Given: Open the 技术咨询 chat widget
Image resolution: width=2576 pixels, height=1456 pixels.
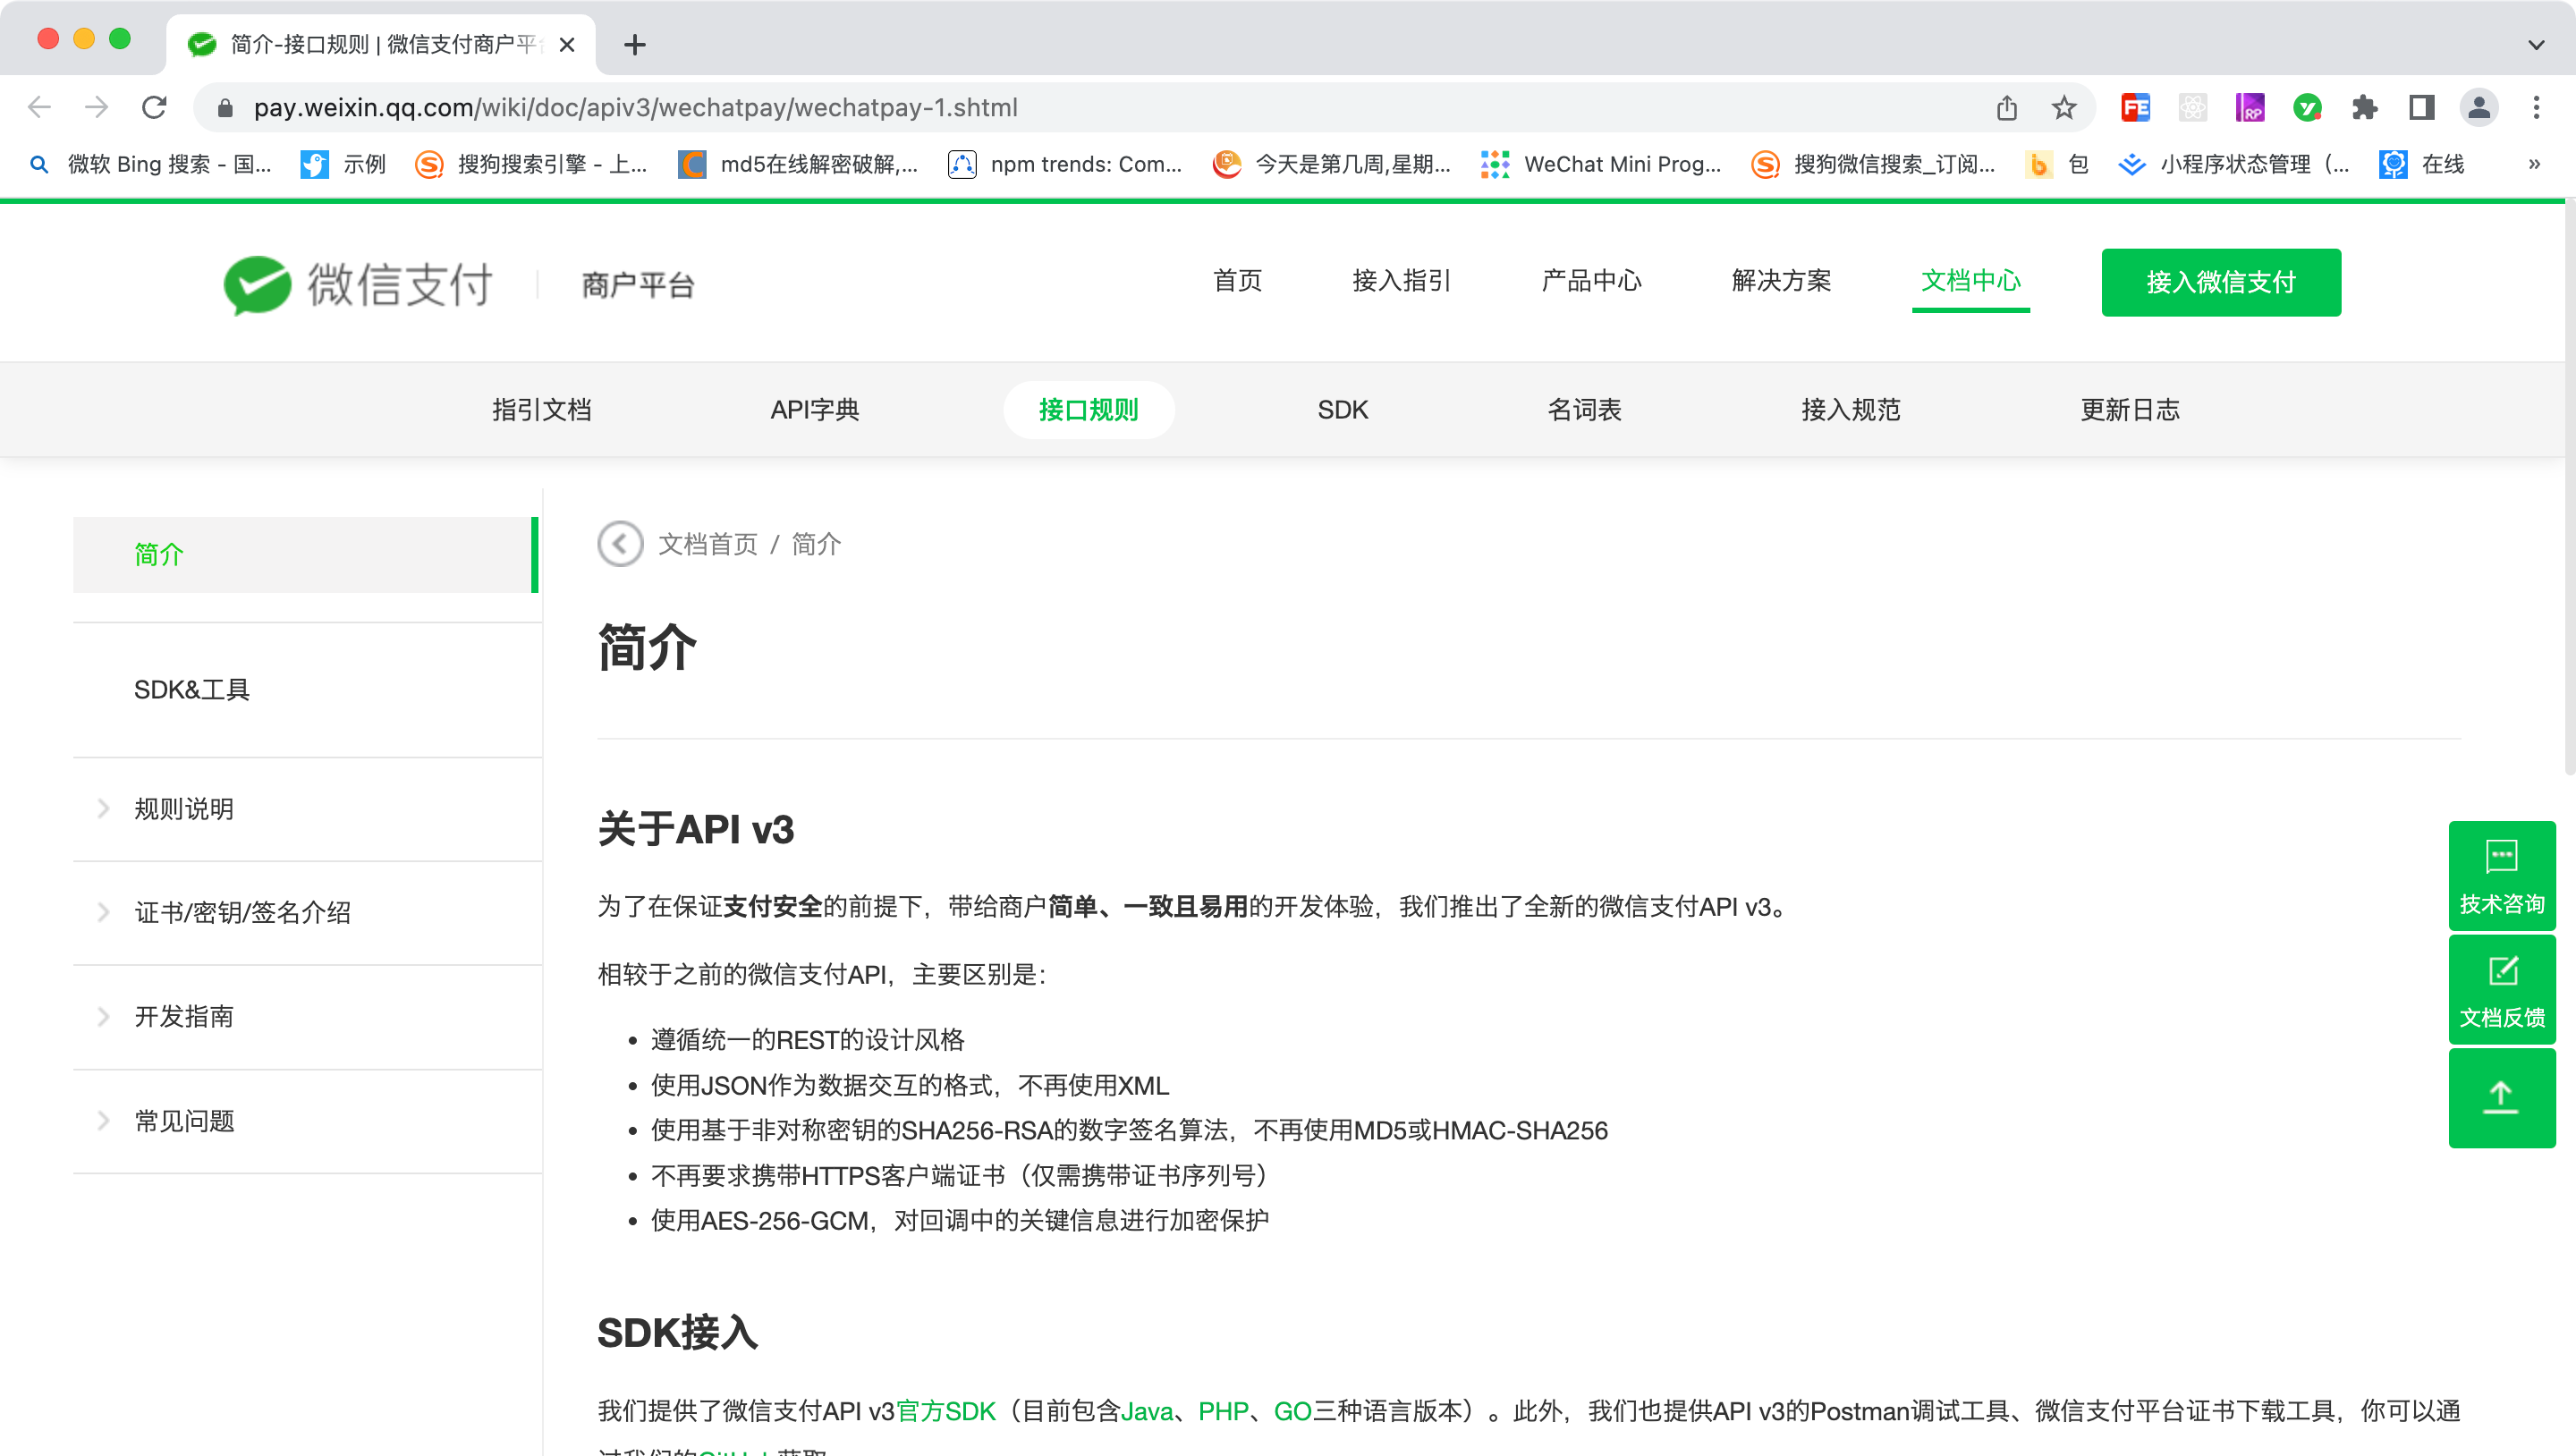Looking at the screenshot, I should click(x=2501, y=877).
